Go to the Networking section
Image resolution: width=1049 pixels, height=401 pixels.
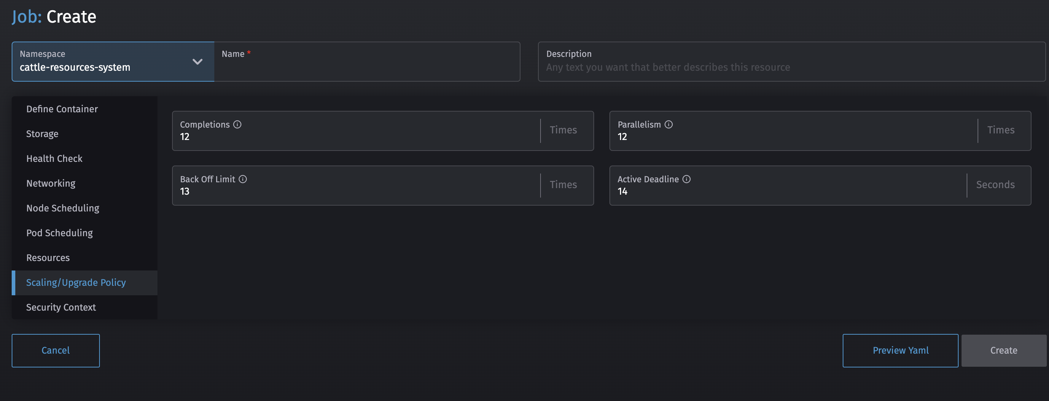[x=51, y=183]
